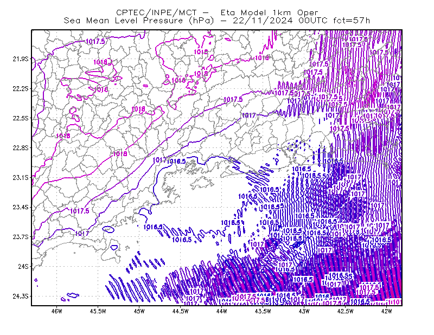
Task: Click the 23.7S latitude axis label
Action: coord(21,237)
